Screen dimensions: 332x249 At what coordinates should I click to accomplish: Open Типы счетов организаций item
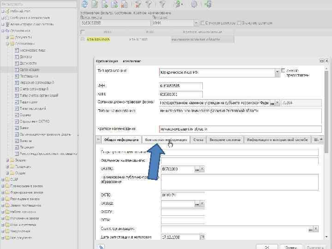tap(39, 95)
